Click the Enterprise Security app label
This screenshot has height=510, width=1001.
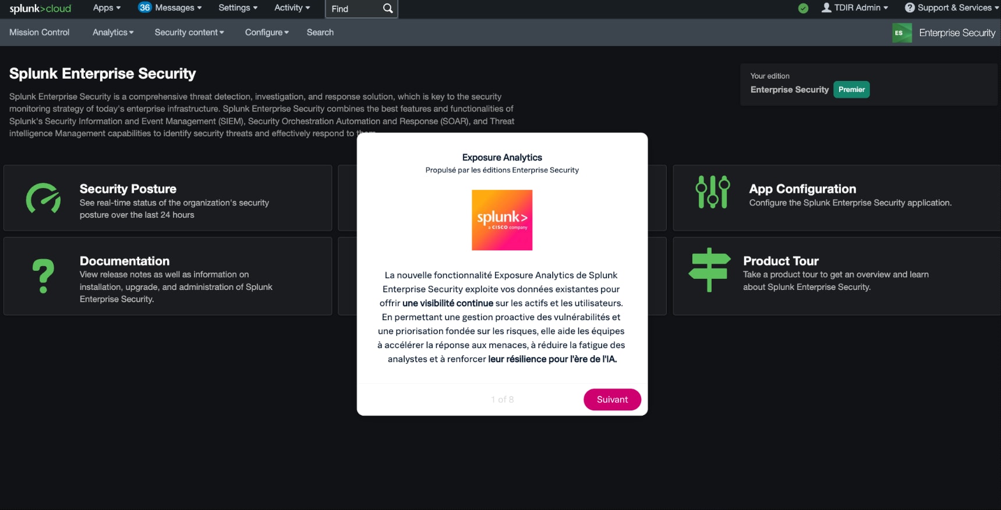[x=957, y=33]
